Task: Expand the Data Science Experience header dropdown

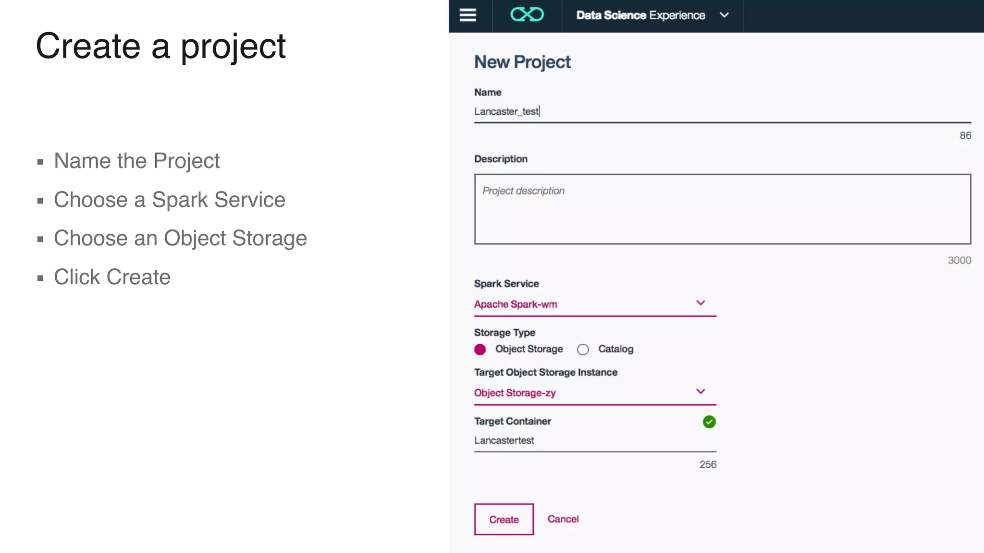Action: pos(724,15)
